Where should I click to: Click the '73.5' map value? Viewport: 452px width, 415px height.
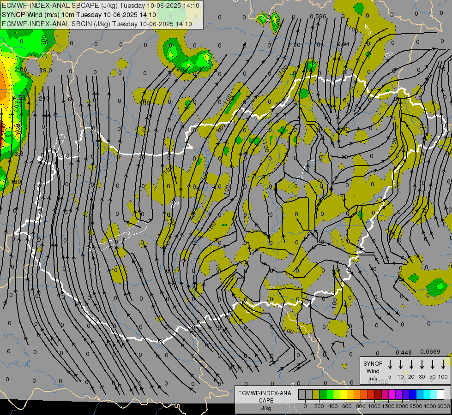pyautogui.click(x=17, y=154)
